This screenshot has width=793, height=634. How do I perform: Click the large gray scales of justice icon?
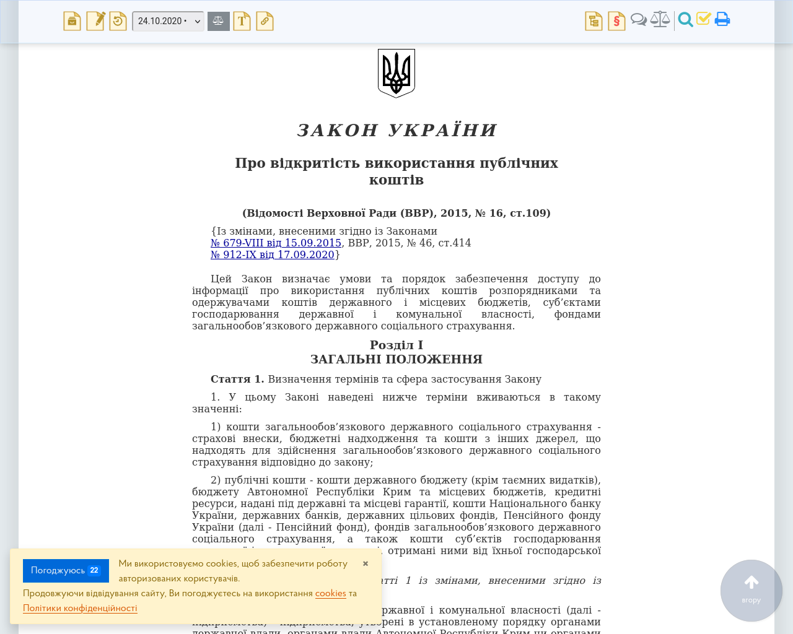pyautogui.click(x=660, y=19)
